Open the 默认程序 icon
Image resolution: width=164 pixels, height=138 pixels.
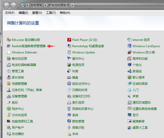pyautogui.click(x=129, y=77)
